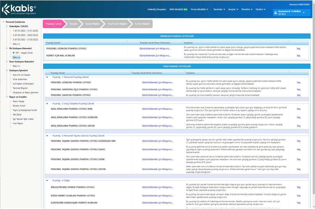315x209 pixels.
Task: Open İşçi Yapılan İşler Listesi
Action: pyautogui.click(x=23, y=119)
